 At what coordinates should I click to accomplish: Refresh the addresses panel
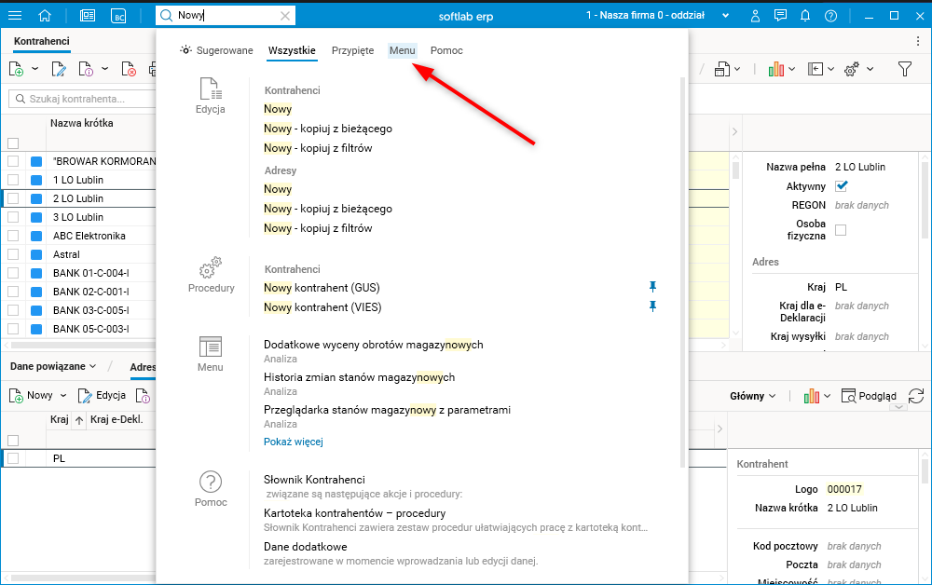[916, 396]
